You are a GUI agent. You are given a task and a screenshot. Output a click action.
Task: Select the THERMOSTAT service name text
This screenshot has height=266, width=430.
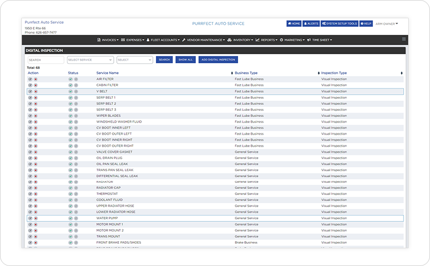(107, 194)
